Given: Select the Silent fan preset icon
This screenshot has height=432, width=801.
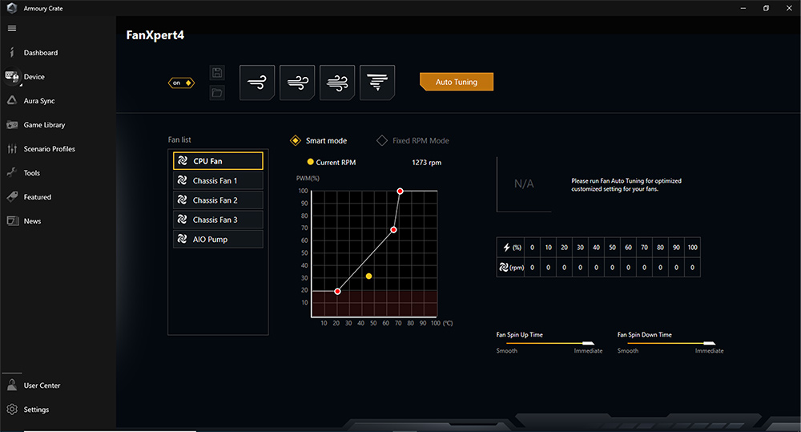Looking at the screenshot, I should [x=257, y=83].
